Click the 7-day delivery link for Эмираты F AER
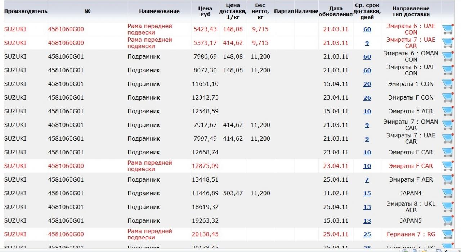The width and height of the screenshot is (461, 252). pyautogui.click(x=367, y=180)
